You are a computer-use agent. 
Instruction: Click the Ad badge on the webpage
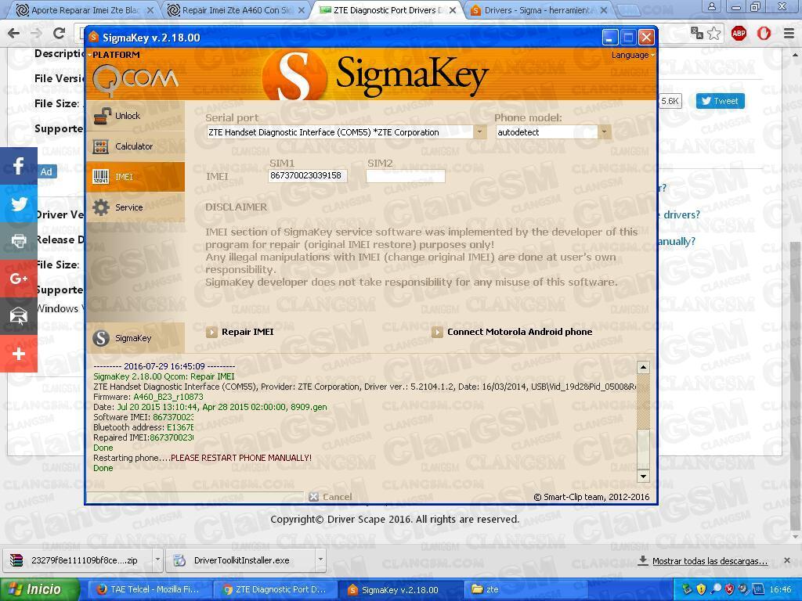[46, 171]
